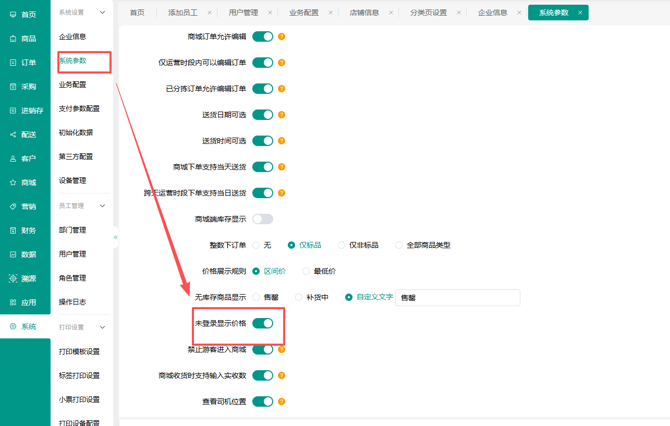Open 支付参数配置 submenu item

point(79,108)
